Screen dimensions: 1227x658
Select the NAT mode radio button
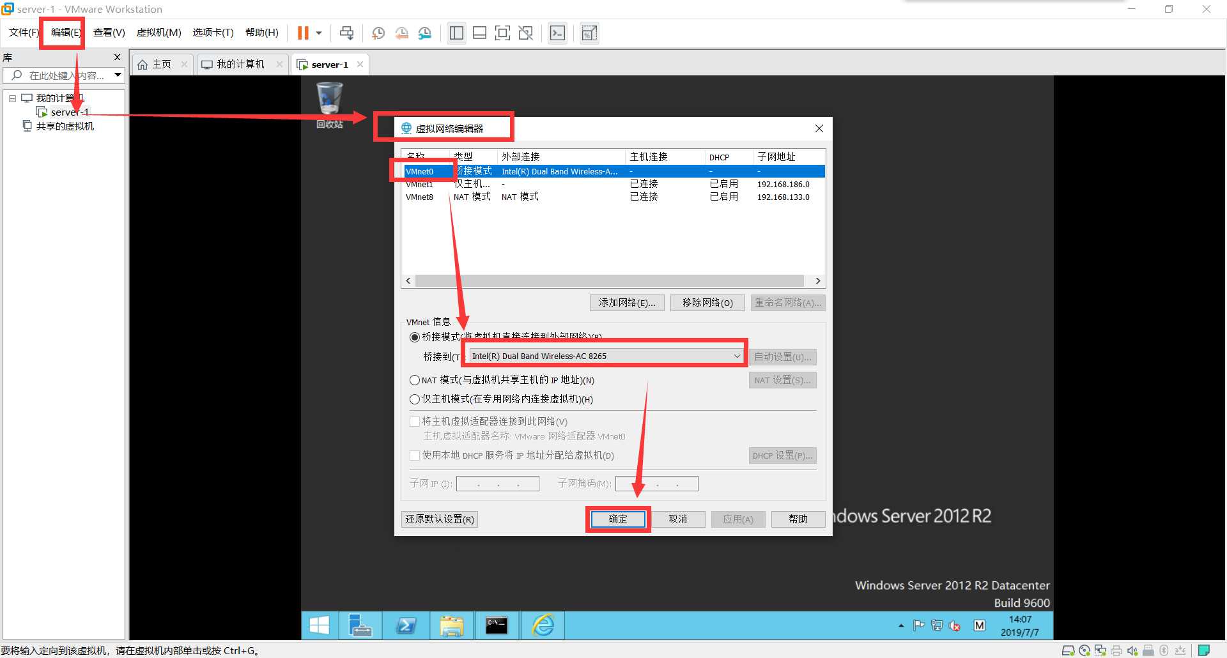coord(415,380)
